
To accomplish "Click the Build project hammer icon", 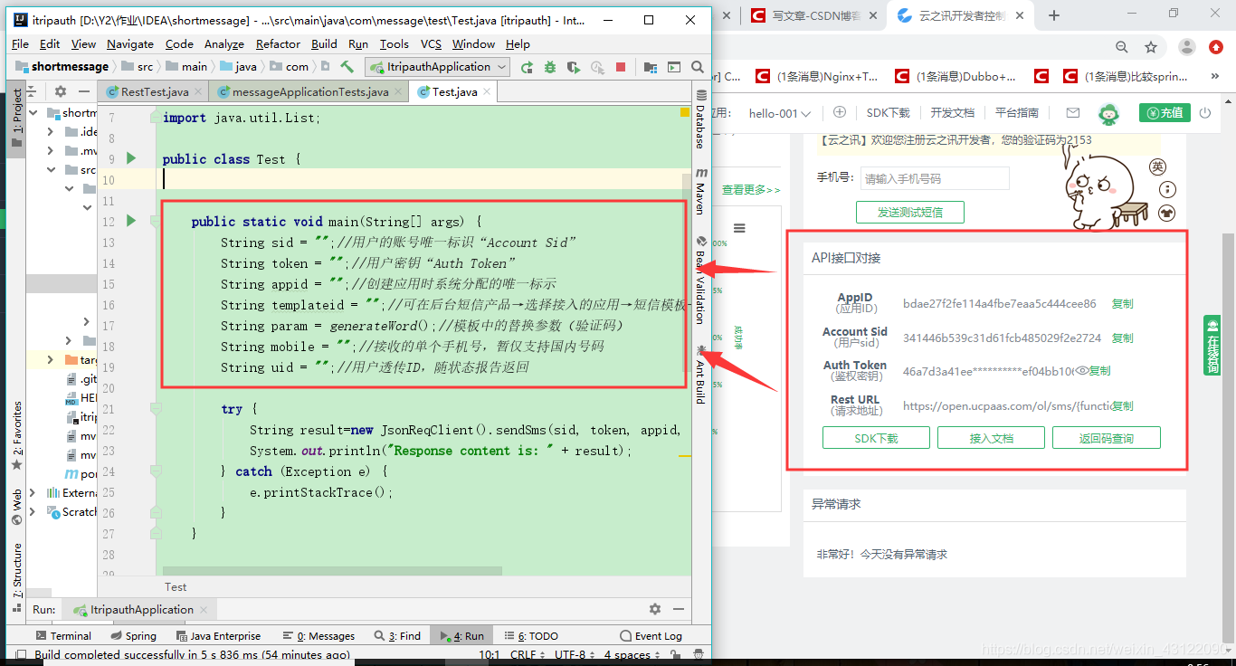I will pyautogui.click(x=347, y=67).
